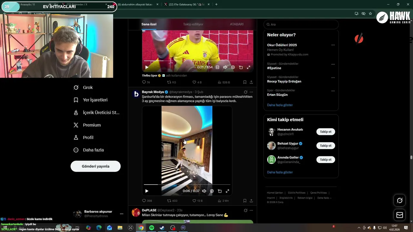Like the Tivibu Spor post (4 B)
The height and width of the screenshot is (232, 413).
(x=197, y=82)
